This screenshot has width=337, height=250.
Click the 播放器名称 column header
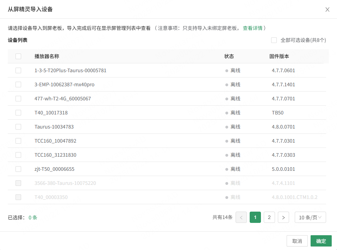[x=49, y=56]
